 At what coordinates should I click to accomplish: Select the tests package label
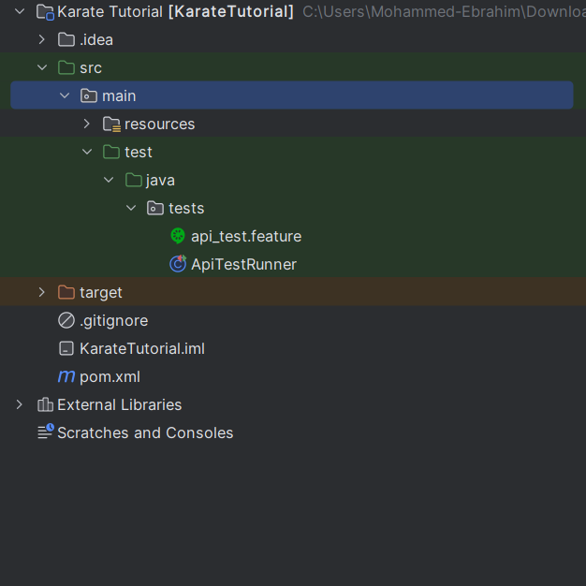(x=186, y=208)
